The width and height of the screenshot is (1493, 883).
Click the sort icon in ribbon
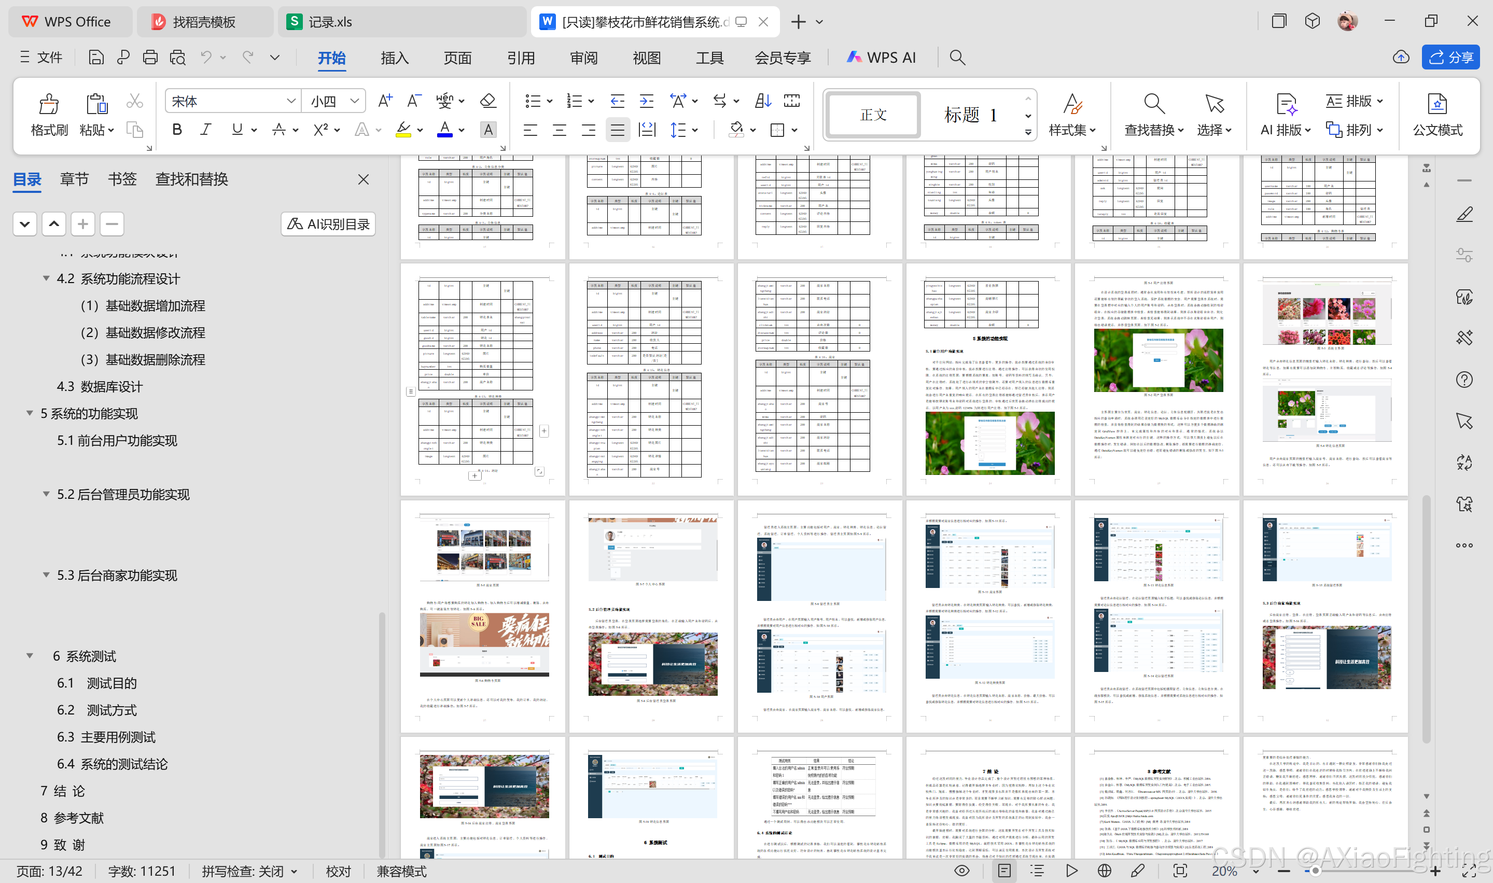point(762,101)
